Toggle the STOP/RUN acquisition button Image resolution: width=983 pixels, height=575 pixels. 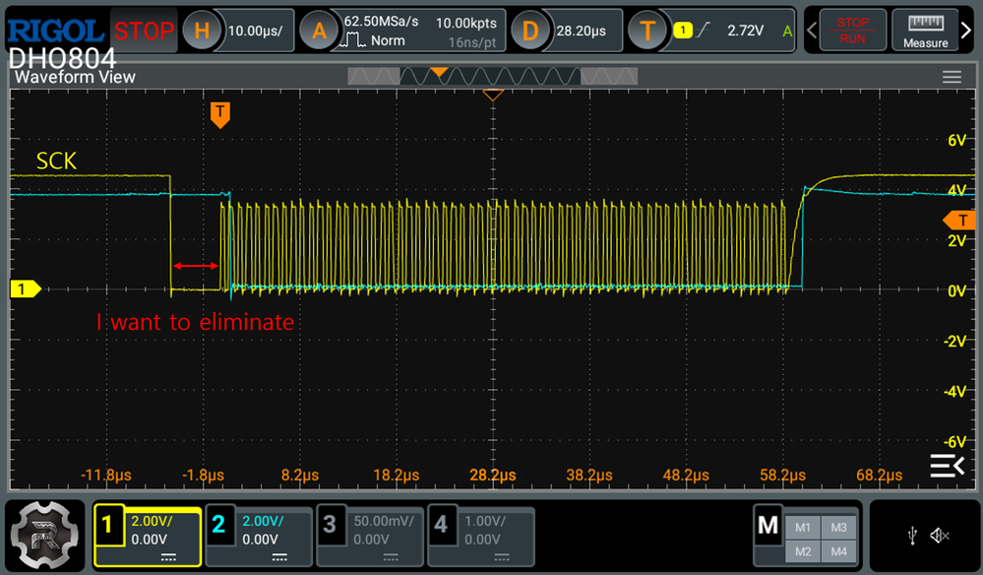852,31
